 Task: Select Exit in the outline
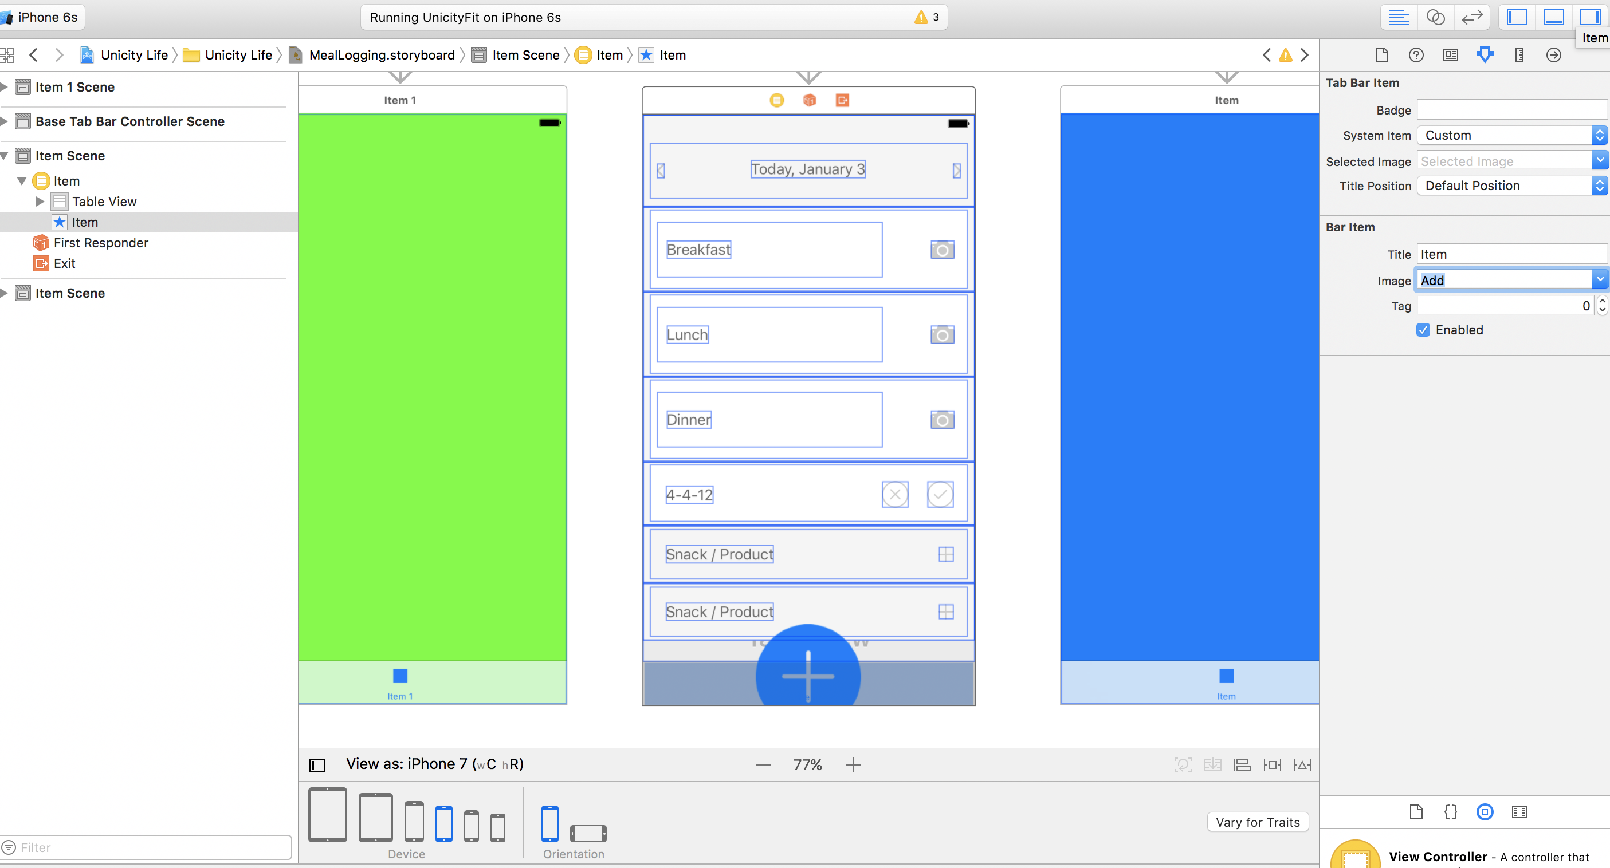[x=64, y=263]
